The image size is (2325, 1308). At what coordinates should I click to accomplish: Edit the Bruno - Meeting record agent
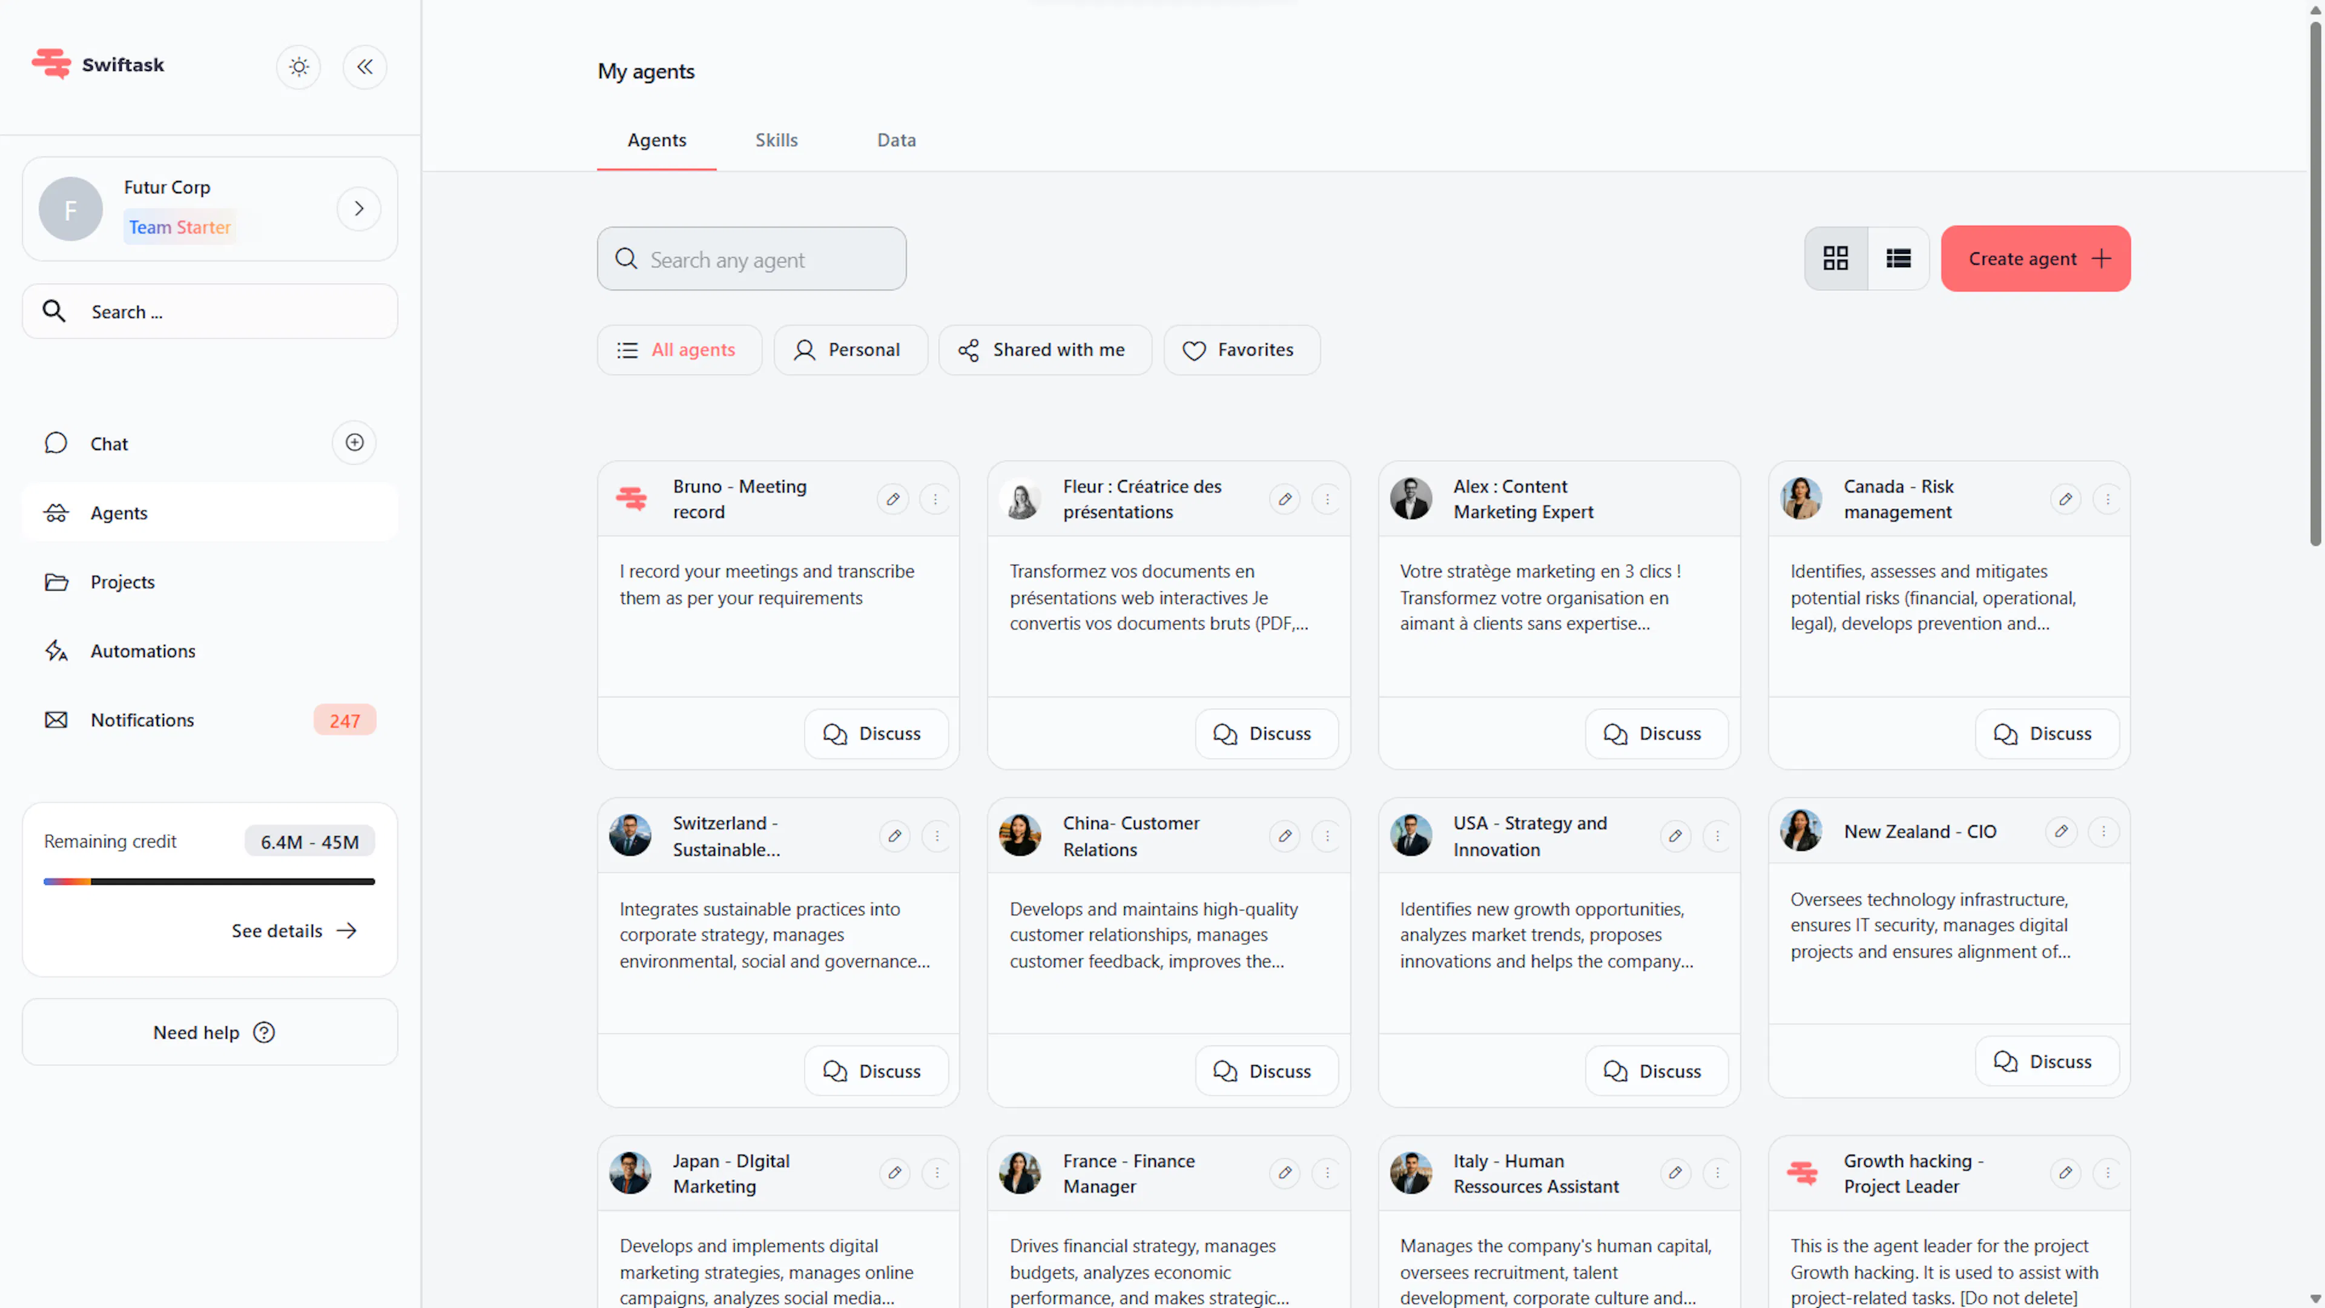tap(892, 499)
